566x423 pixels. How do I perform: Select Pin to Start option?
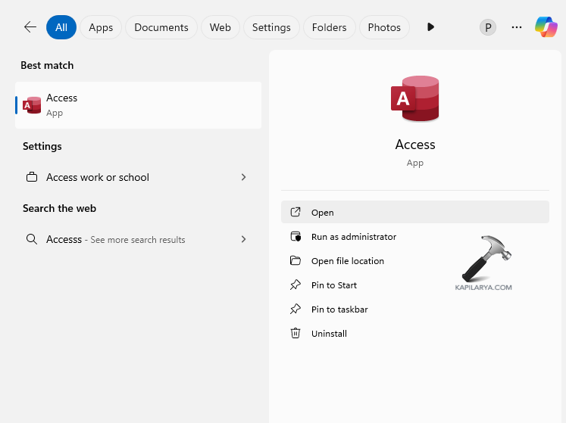tap(333, 285)
